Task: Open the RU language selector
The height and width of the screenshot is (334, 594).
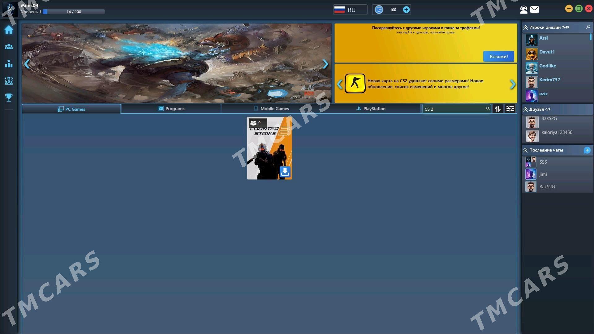Action: [x=350, y=10]
